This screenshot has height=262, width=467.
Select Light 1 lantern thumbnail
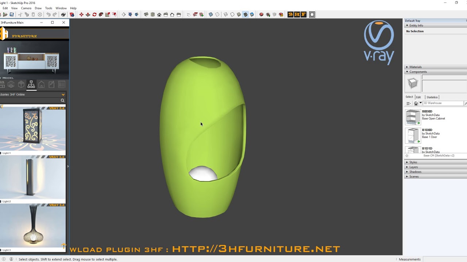coord(33,129)
